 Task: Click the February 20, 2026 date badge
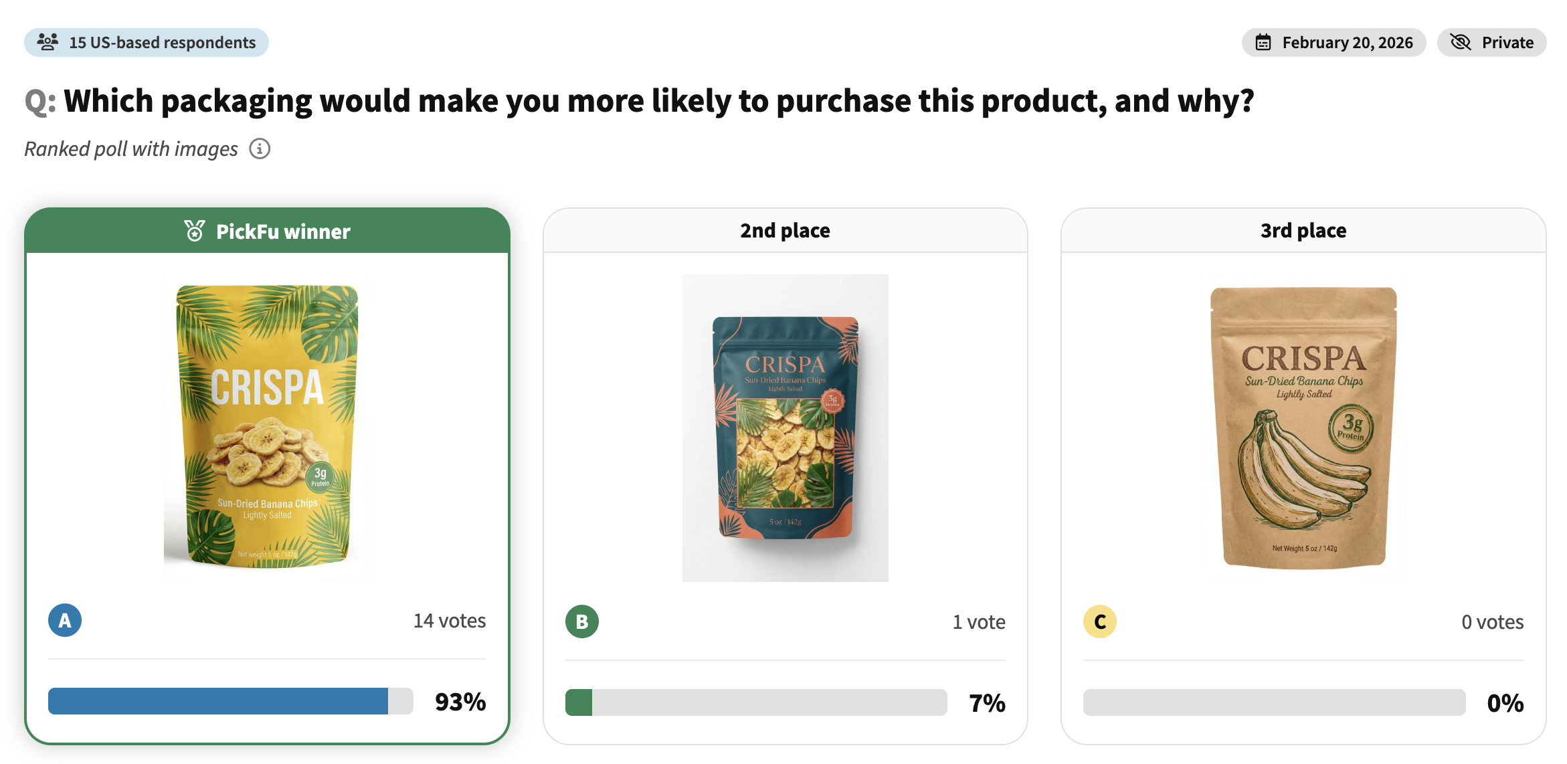coord(1333,43)
